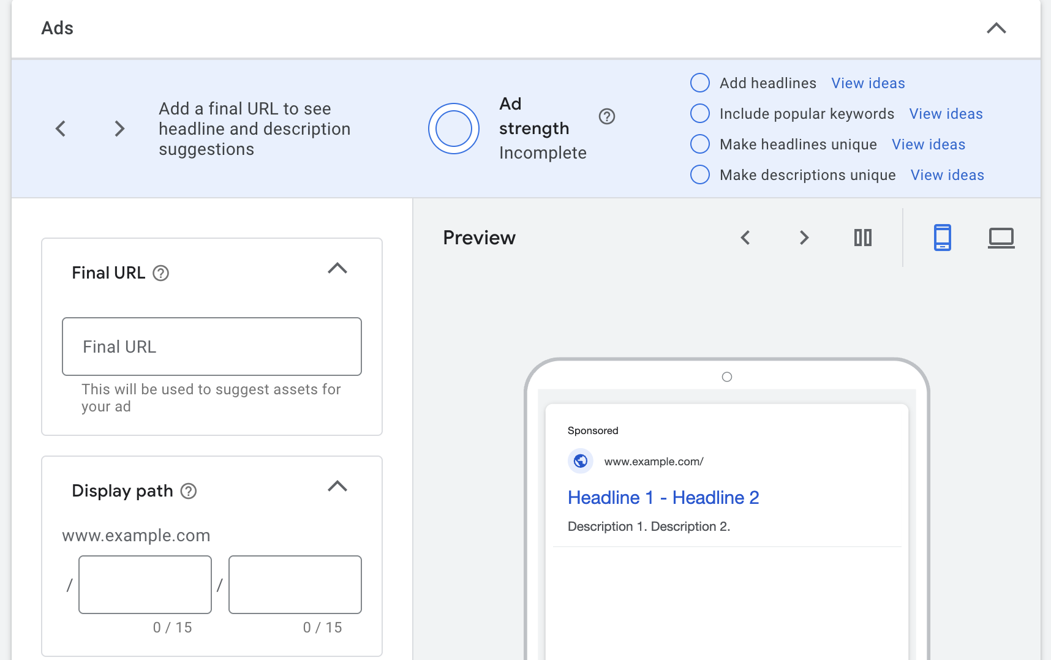Open View ideas for Add headlines
This screenshot has width=1051, height=660.
pos(868,83)
